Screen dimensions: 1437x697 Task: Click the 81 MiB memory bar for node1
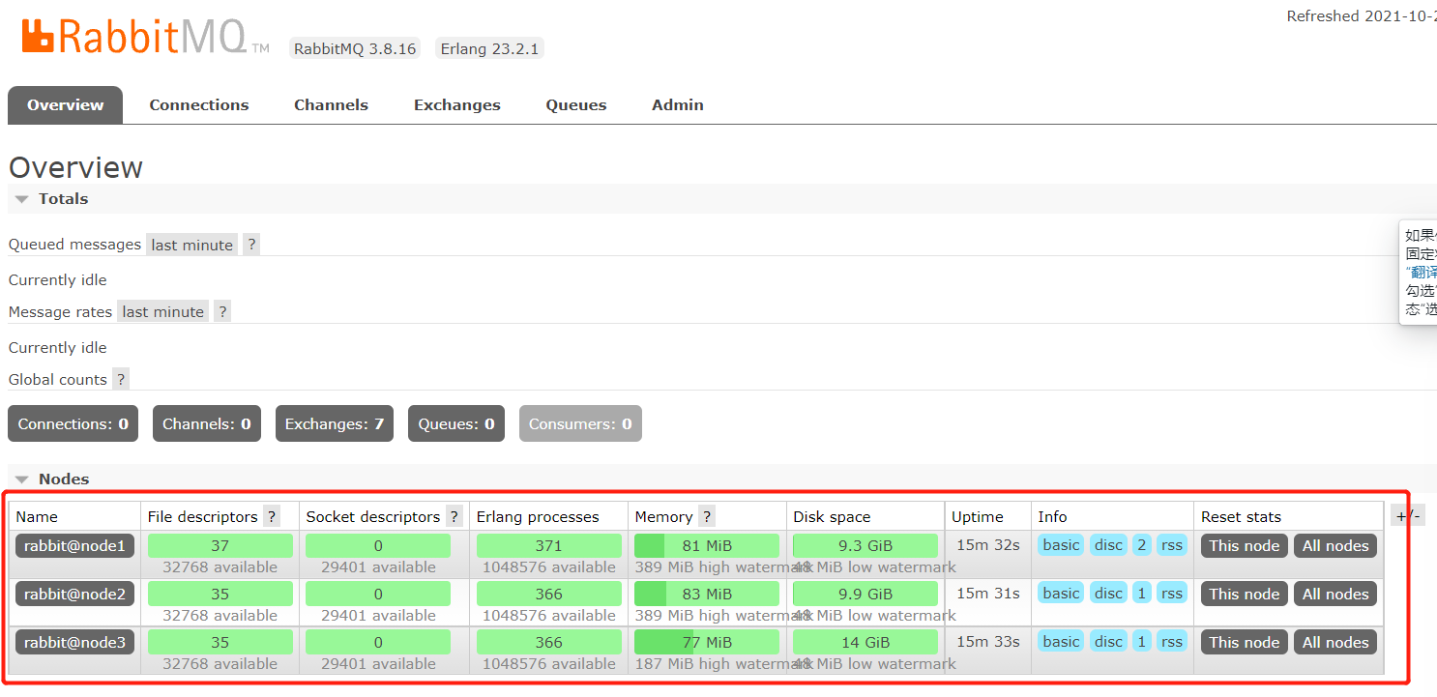click(x=707, y=545)
